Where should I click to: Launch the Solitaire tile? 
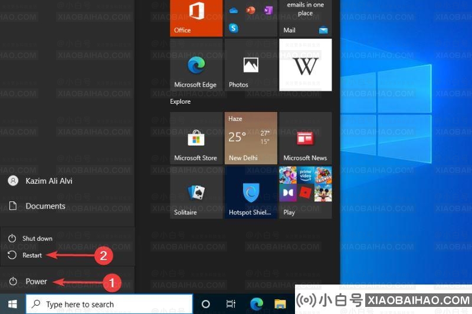coord(196,193)
